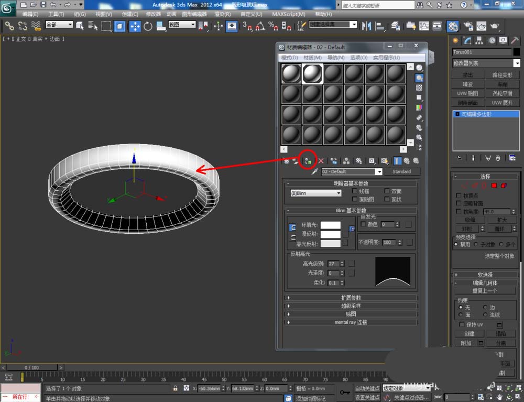Select polygon sub-object level red square
This screenshot has height=402, width=524.
[494, 186]
